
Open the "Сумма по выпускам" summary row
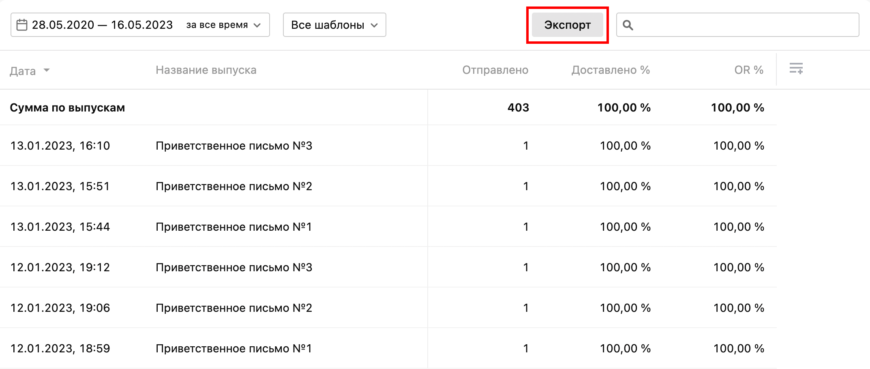coord(67,107)
